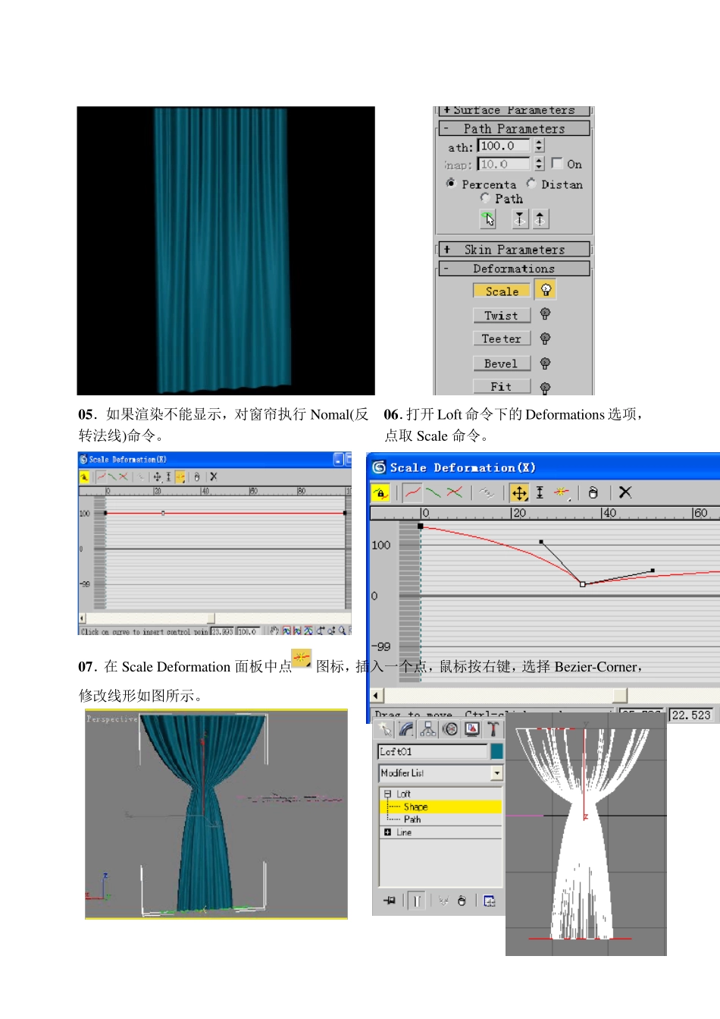Screen dimensions: 720x1019
Task: Click scrollbar thumb in small Scale Deformation window
Action: coord(211,618)
